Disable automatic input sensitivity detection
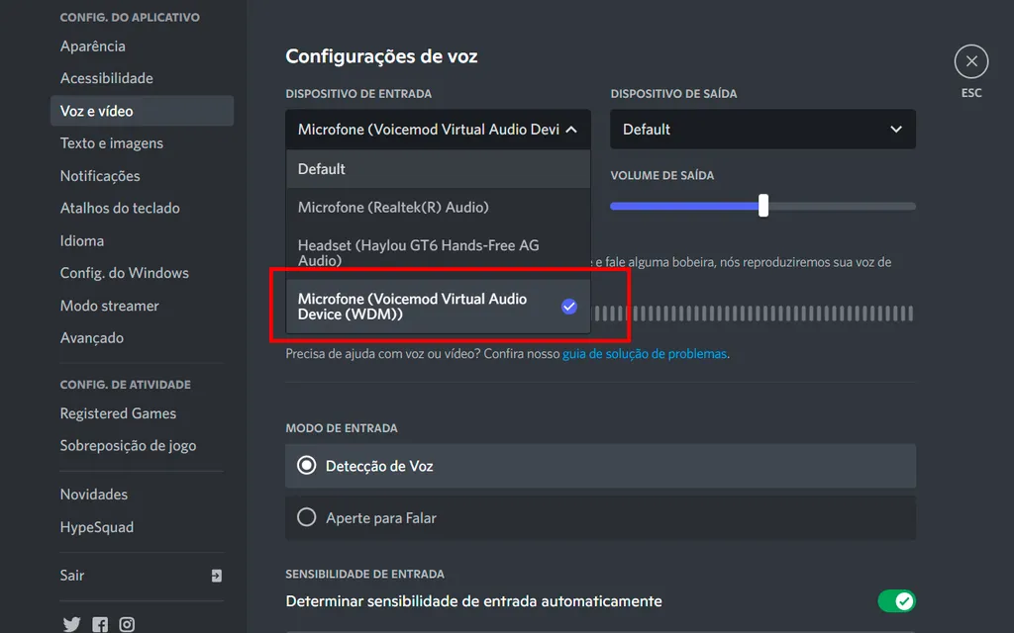 pyautogui.click(x=899, y=600)
